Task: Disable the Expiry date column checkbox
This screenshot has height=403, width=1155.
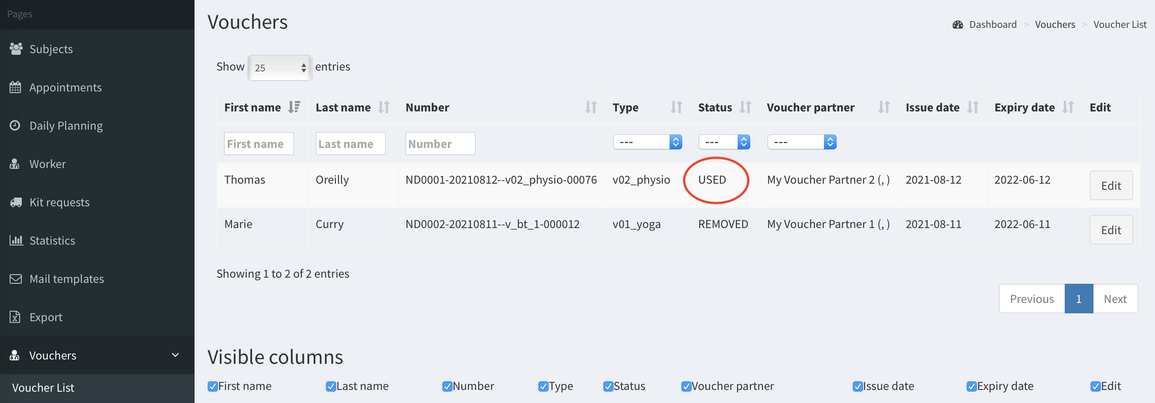Action: pyautogui.click(x=971, y=386)
